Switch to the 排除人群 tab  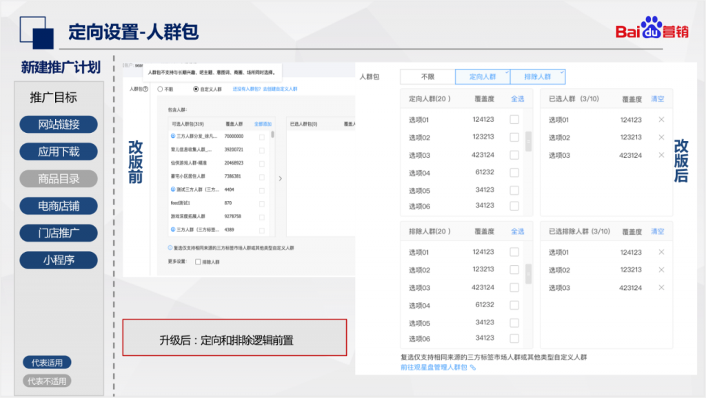coord(538,77)
